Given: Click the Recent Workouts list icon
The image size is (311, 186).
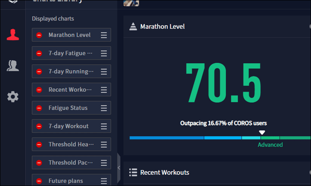Looking at the screenshot, I should (133, 172).
